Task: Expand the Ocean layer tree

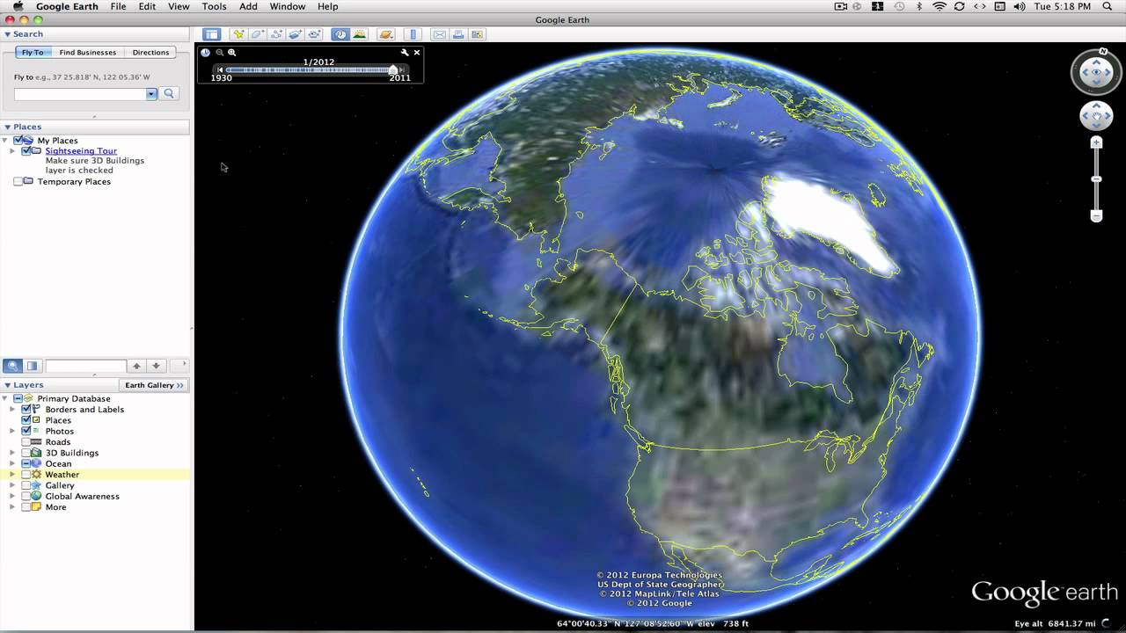Action: point(13,463)
